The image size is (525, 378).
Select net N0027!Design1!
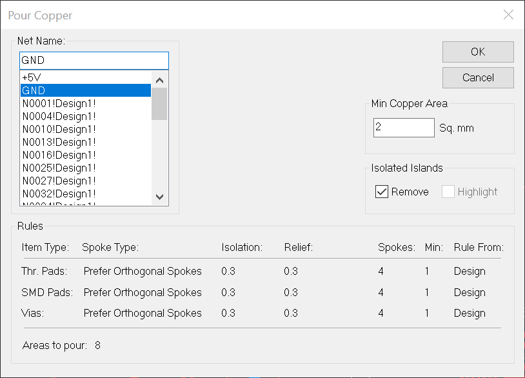click(x=85, y=181)
